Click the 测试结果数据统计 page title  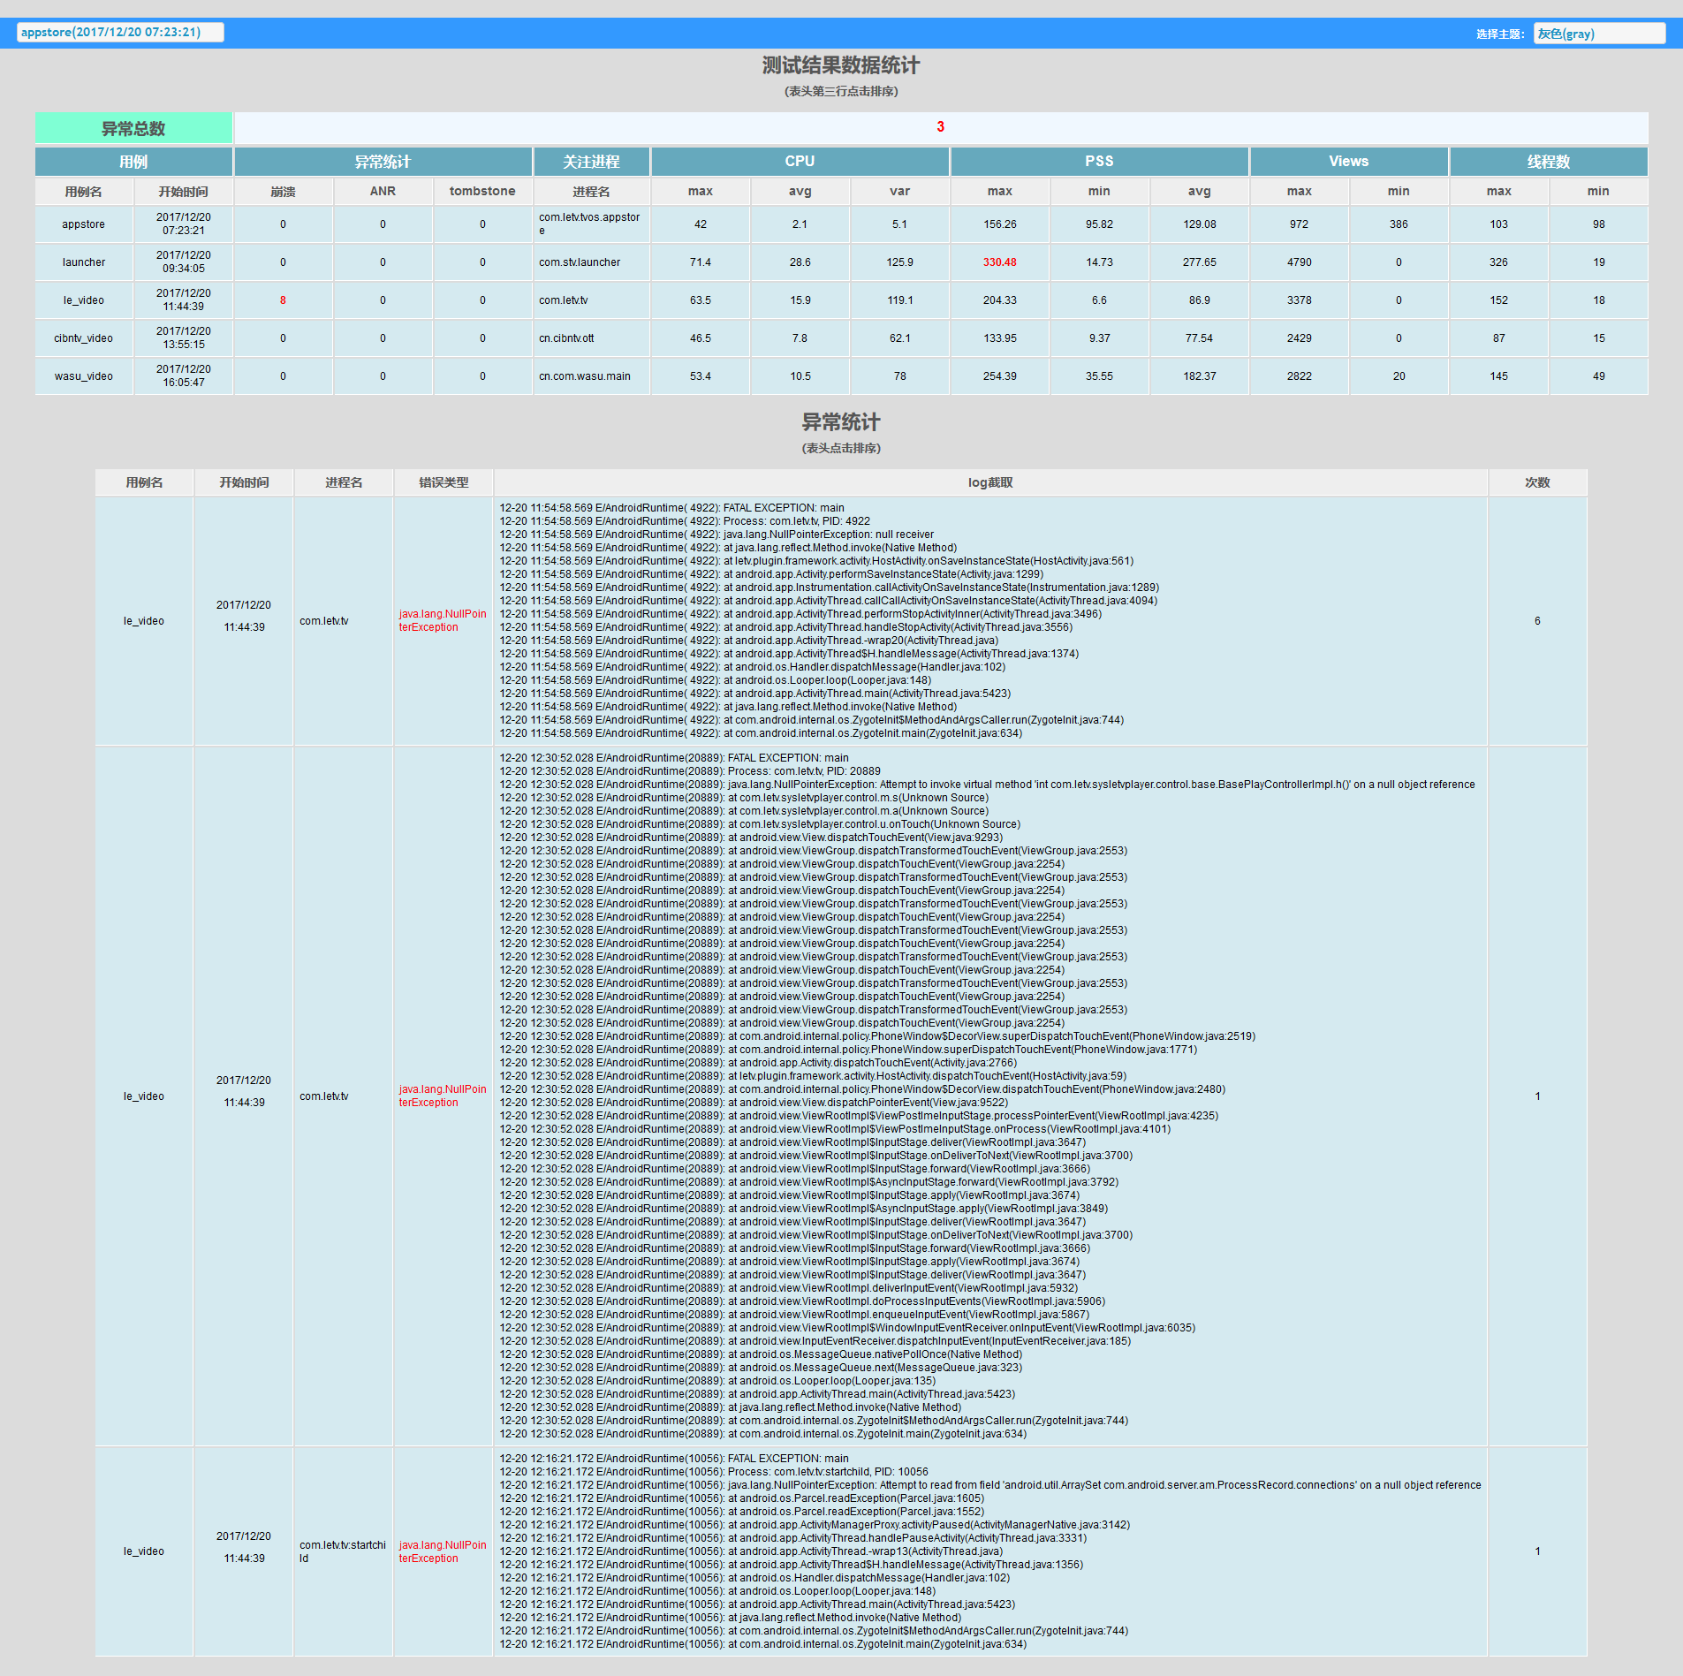841,65
